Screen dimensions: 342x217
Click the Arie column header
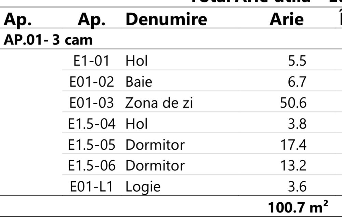point(287,19)
